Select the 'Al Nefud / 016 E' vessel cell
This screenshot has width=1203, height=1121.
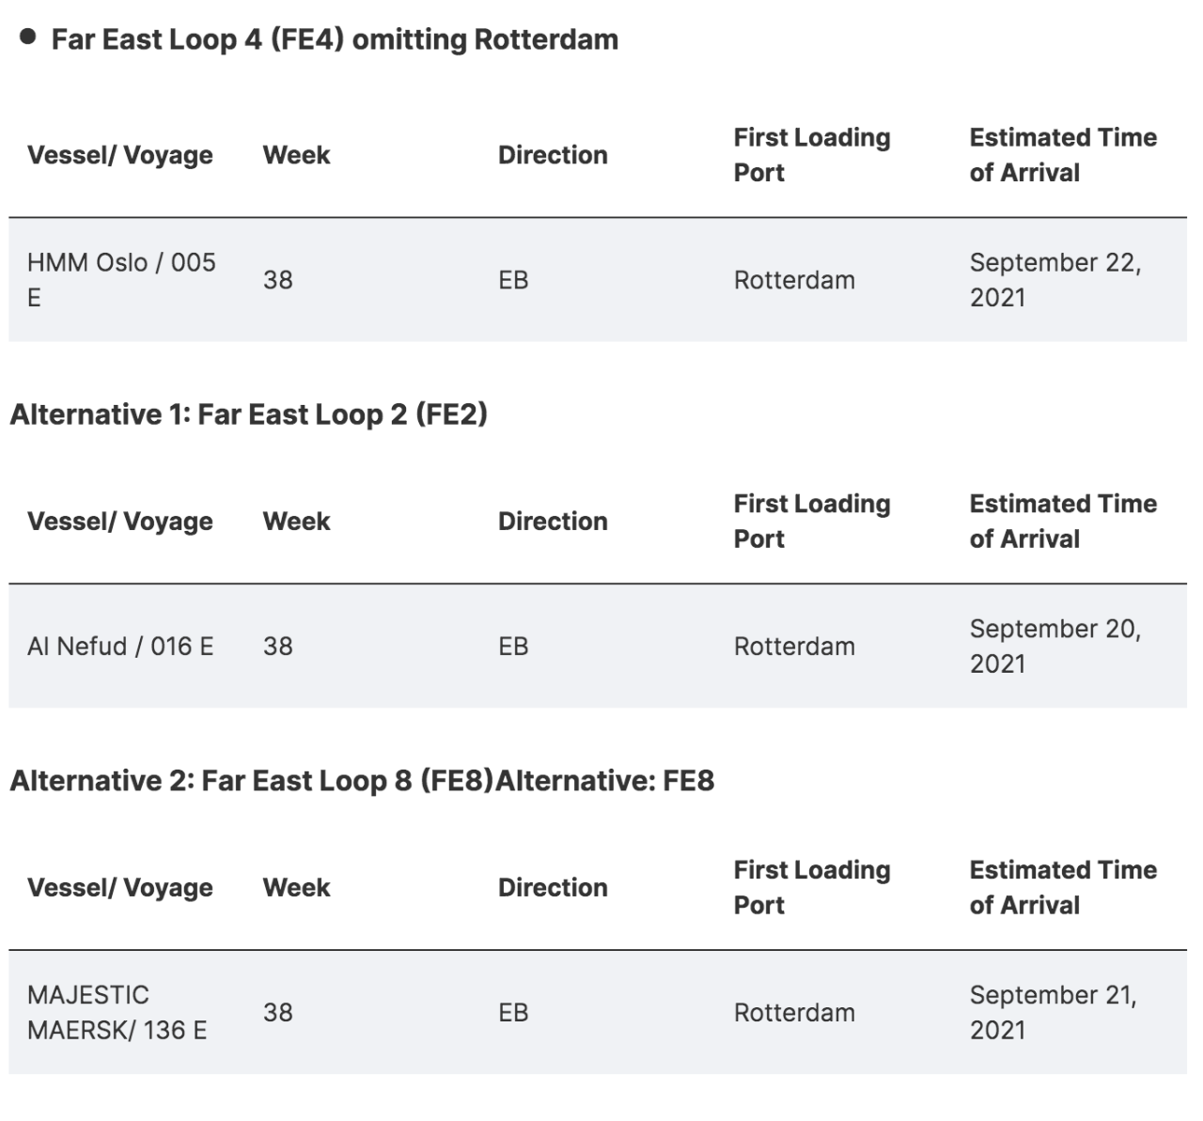[120, 646]
